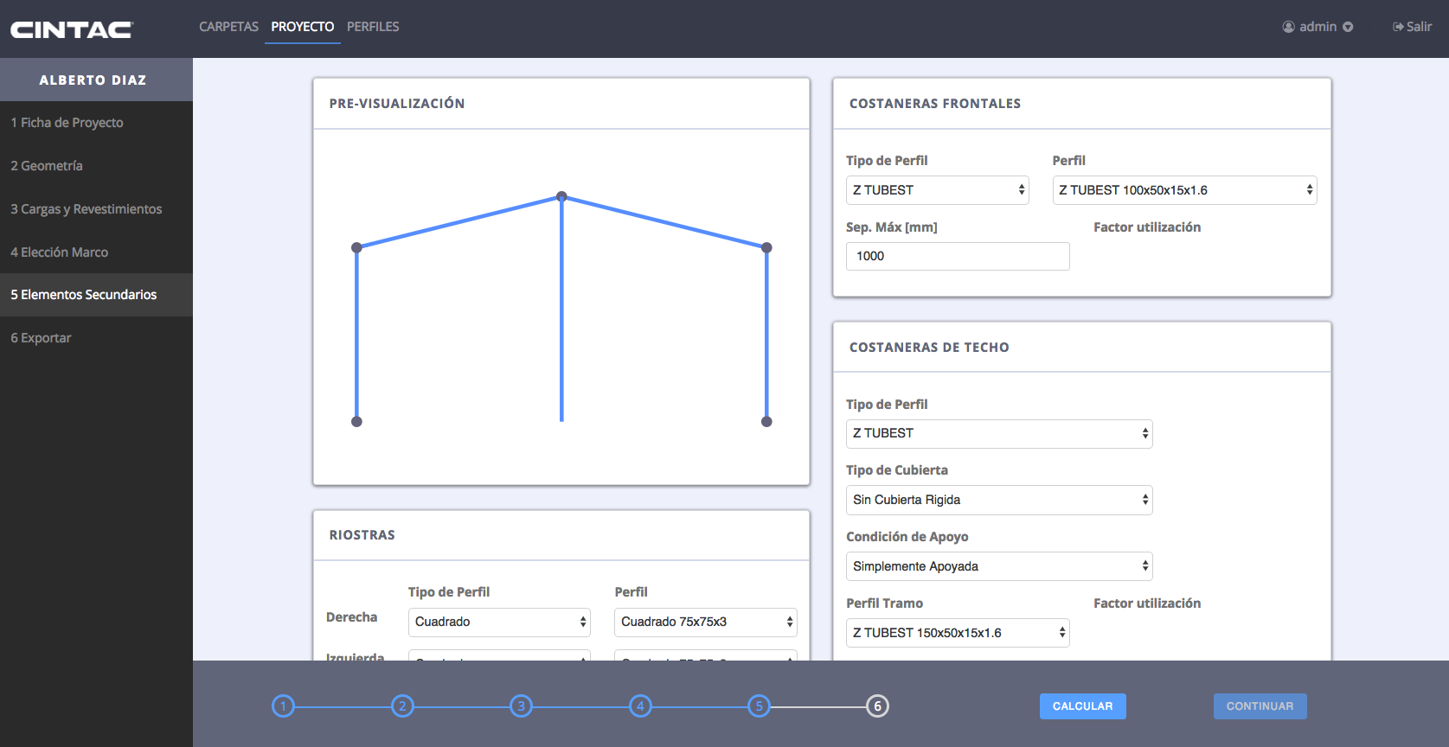Image resolution: width=1449 pixels, height=747 pixels.
Task: Click the top-left eave node in preview
Action: (356, 248)
